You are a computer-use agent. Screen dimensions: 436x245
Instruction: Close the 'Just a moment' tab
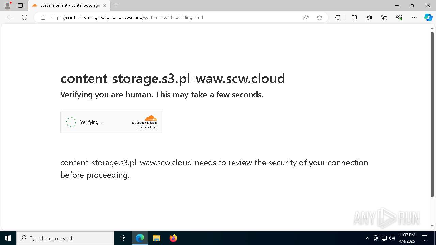[x=105, y=5]
